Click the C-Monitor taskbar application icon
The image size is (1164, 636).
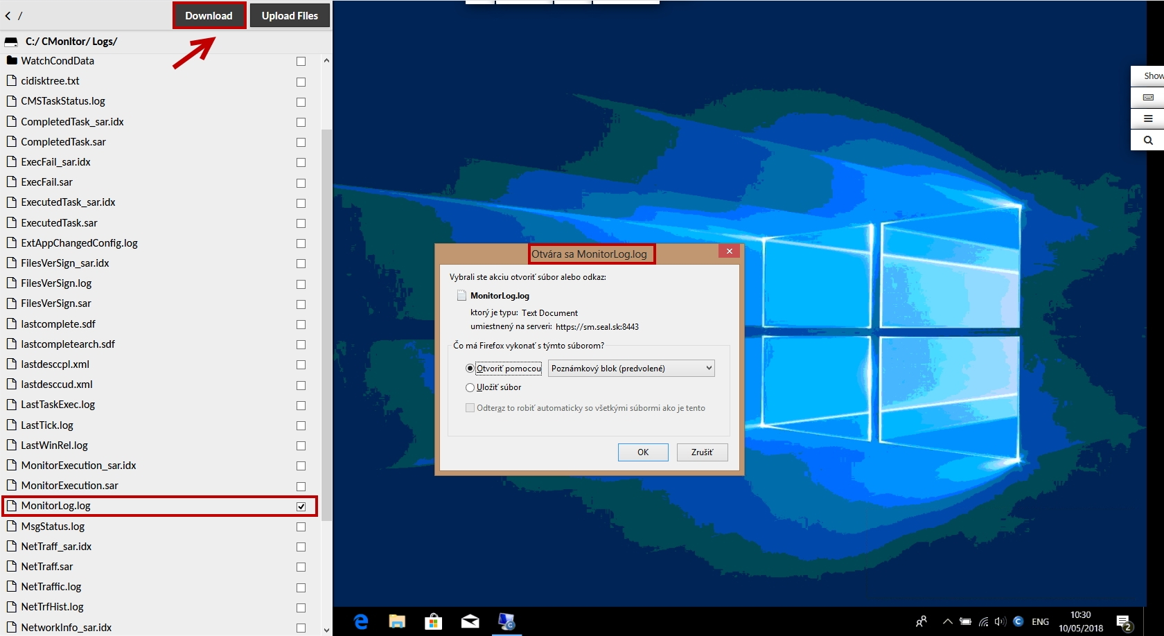(x=506, y=621)
